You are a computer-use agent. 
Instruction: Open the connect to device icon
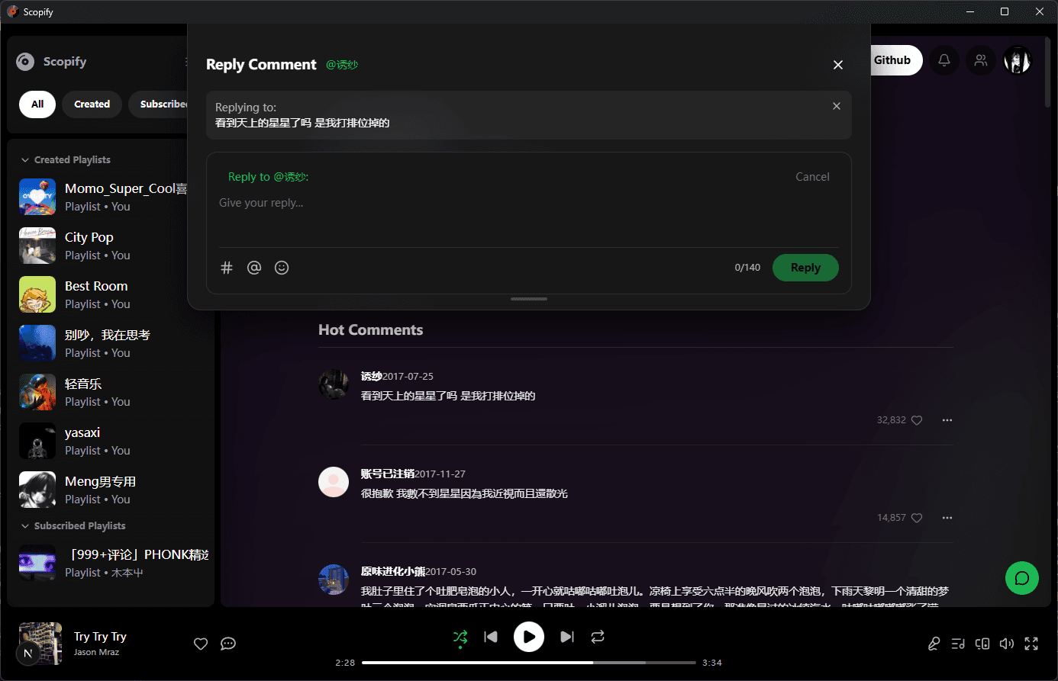click(982, 644)
